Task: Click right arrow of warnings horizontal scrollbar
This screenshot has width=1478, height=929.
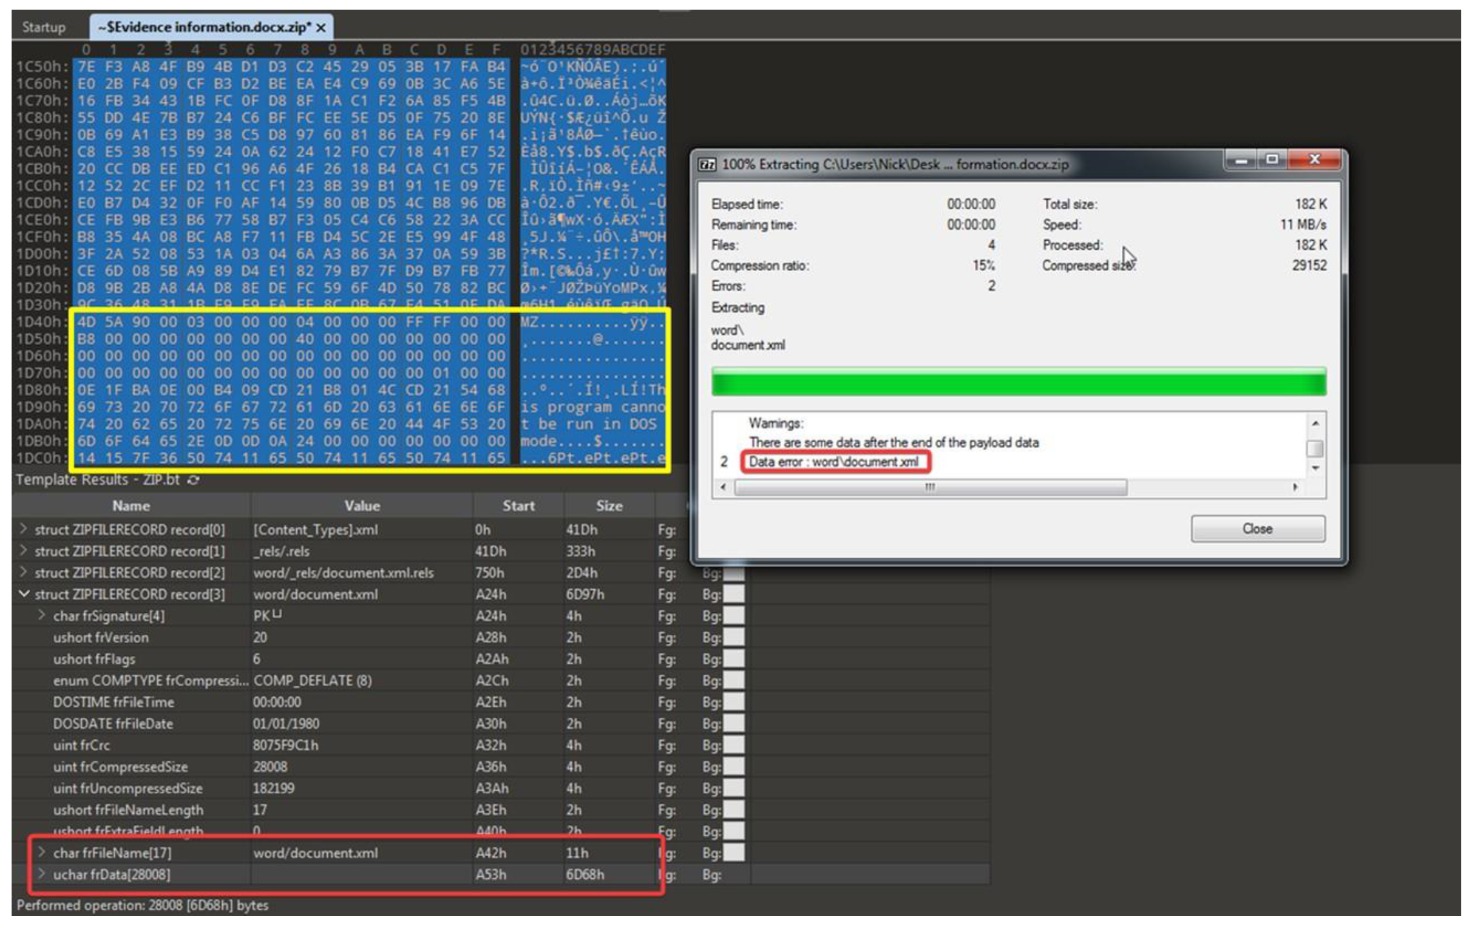Action: 1295,487
